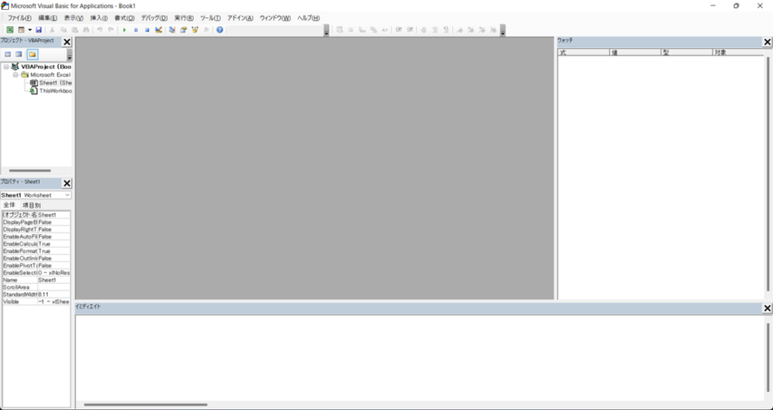The height and width of the screenshot is (410, 773).
Task: Open the デバッグ (Debug) menu
Action: 154,17
